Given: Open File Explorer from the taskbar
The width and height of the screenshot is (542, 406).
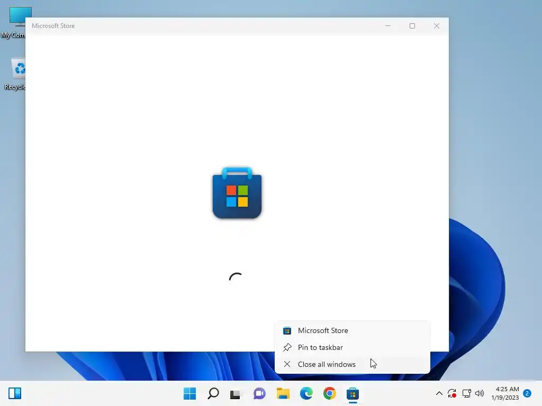Looking at the screenshot, I should coord(283,393).
